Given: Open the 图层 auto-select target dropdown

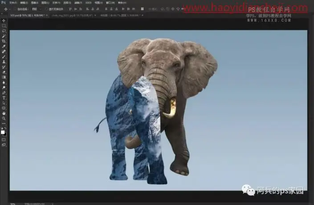Looking at the screenshot, I should [37, 9].
